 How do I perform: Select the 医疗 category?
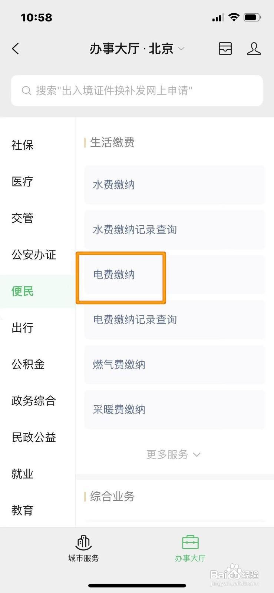coord(23,182)
